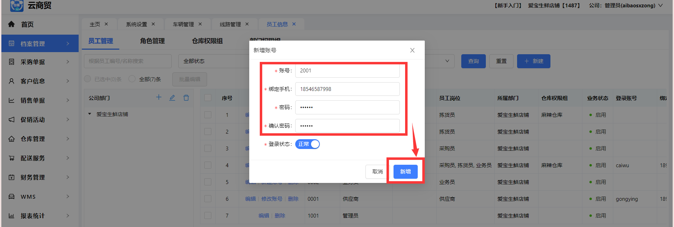Collapse the 爱宝生鲜店铺 tree node

90,114
